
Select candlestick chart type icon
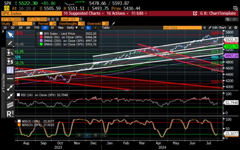tap(89, 28)
